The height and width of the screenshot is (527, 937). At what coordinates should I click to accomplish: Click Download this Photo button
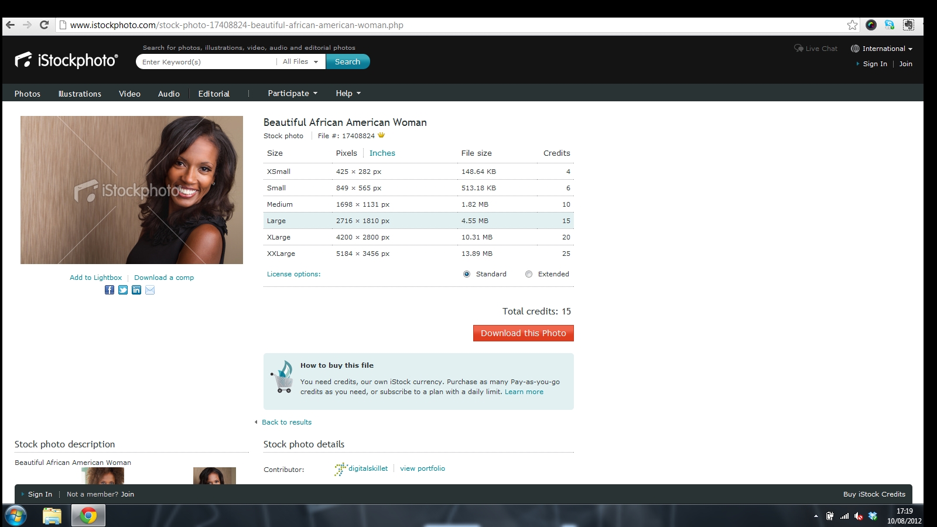coord(524,333)
